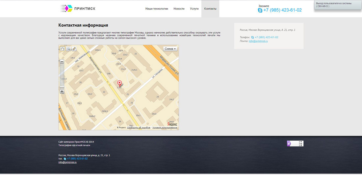Click building 25с3 on the map

tap(154, 114)
